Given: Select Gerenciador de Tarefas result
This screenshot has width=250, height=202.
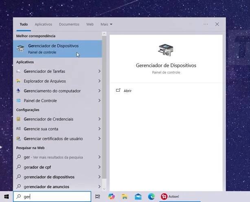Looking at the screenshot, I should pyautogui.click(x=57, y=71).
